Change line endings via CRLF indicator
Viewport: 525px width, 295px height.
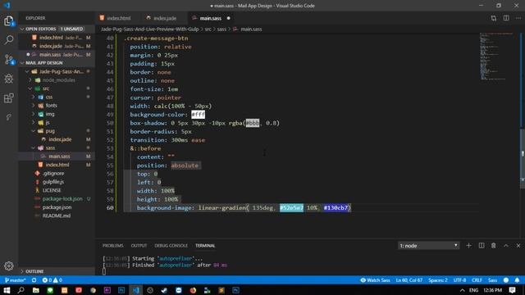click(477, 280)
